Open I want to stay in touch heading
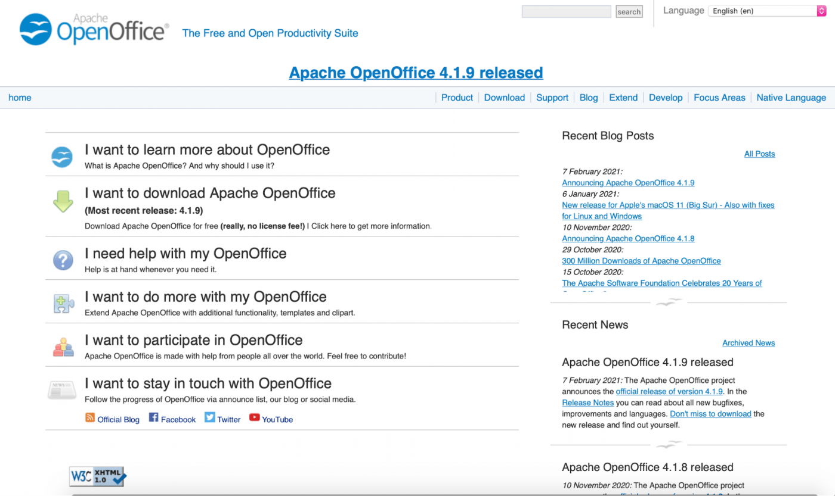The height and width of the screenshot is (496, 835). coord(208,383)
